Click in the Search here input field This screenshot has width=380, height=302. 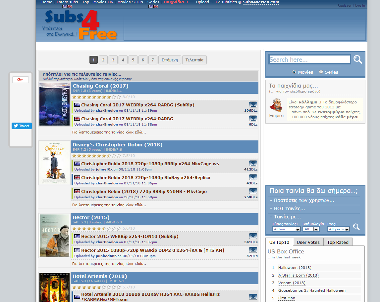click(x=309, y=59)
